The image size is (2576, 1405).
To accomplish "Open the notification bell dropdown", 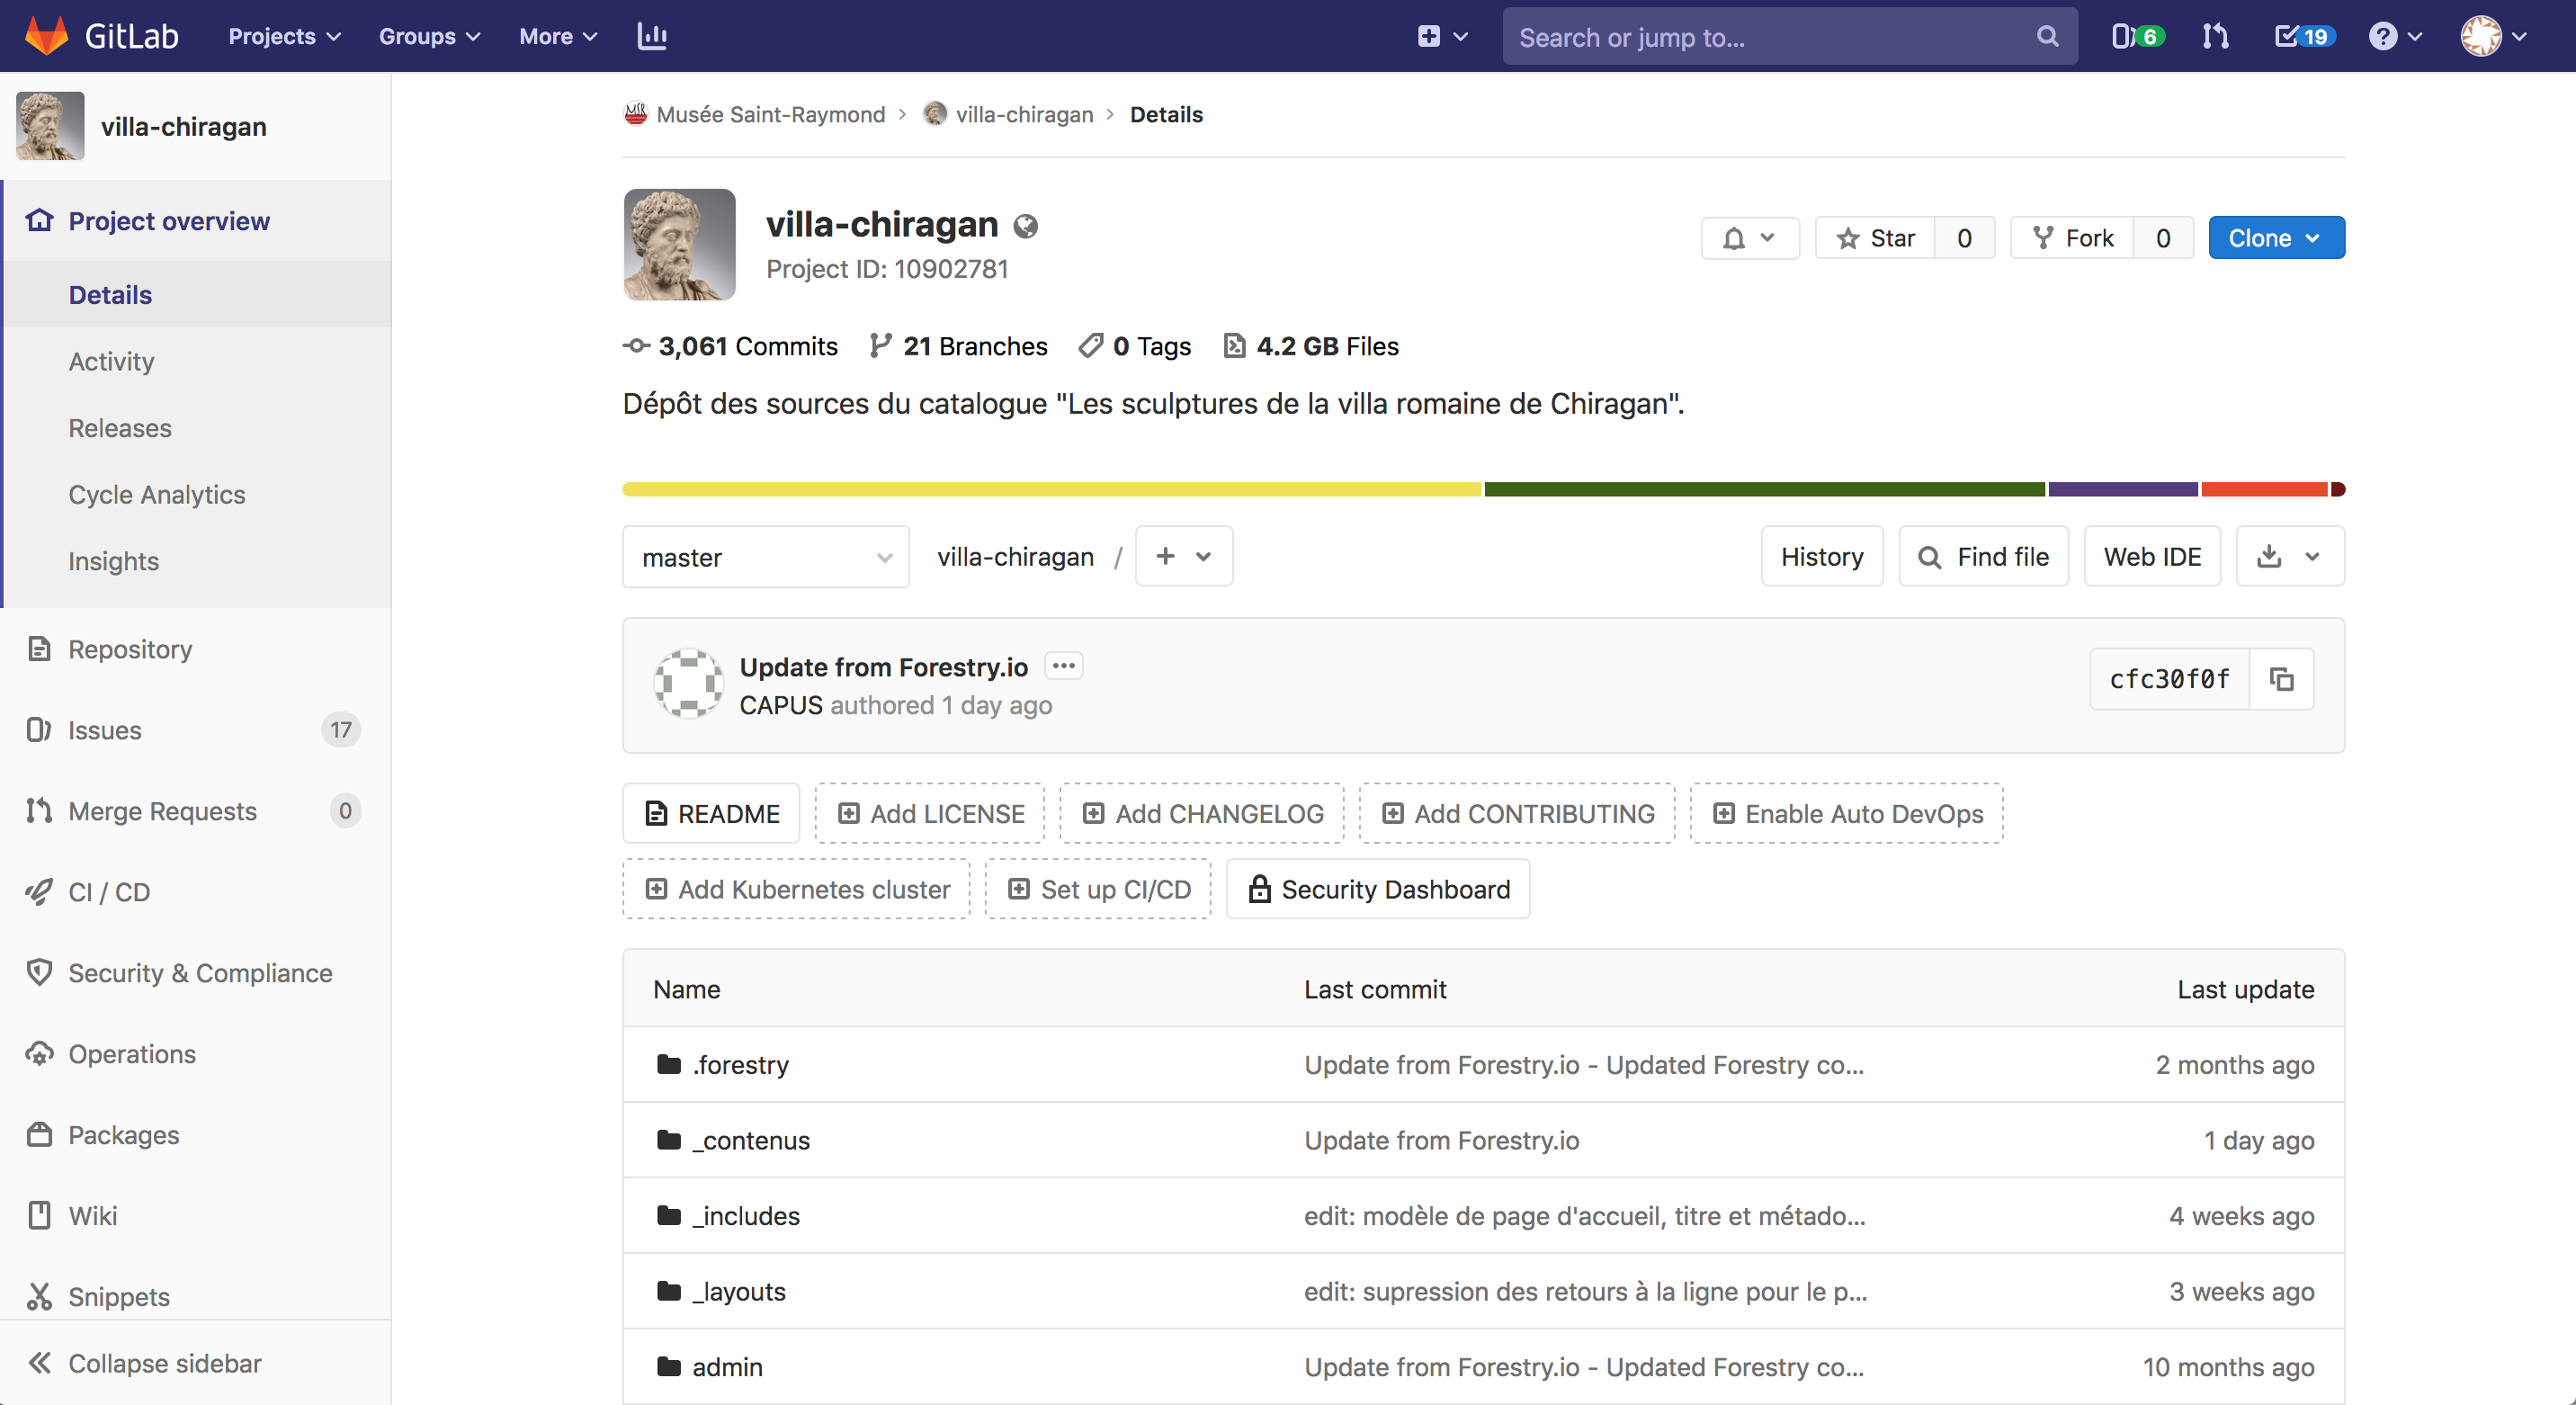I will (1749, 238).
